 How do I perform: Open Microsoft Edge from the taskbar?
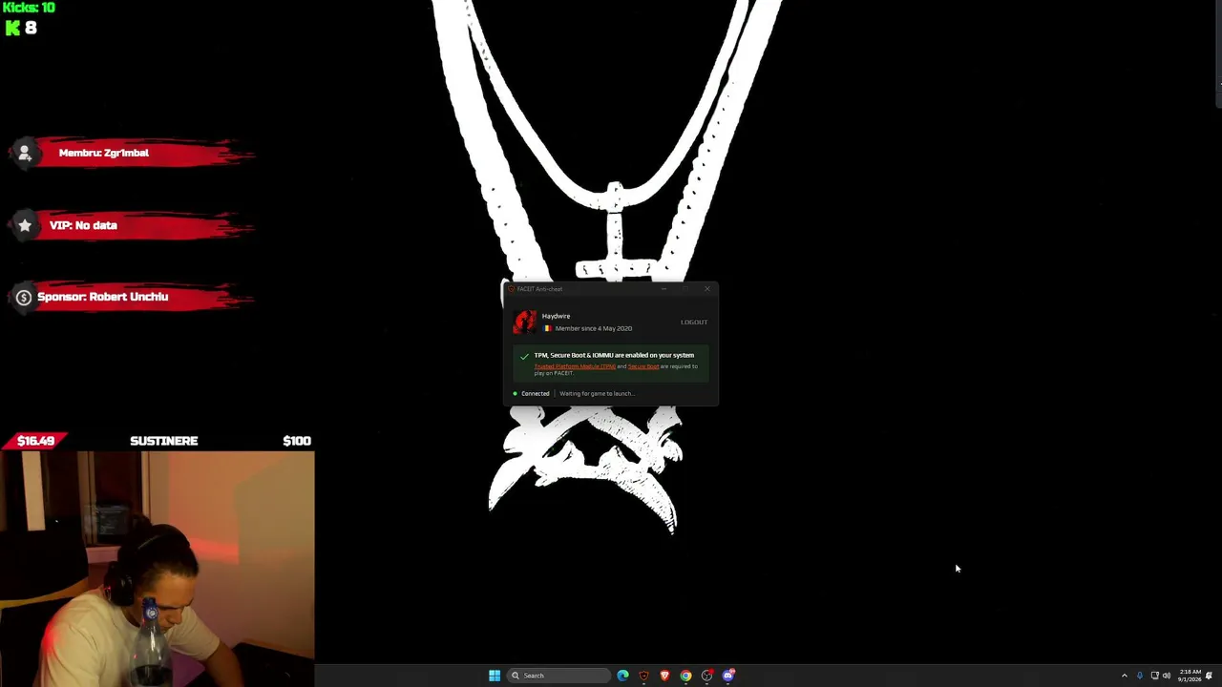tap(622, 676)
